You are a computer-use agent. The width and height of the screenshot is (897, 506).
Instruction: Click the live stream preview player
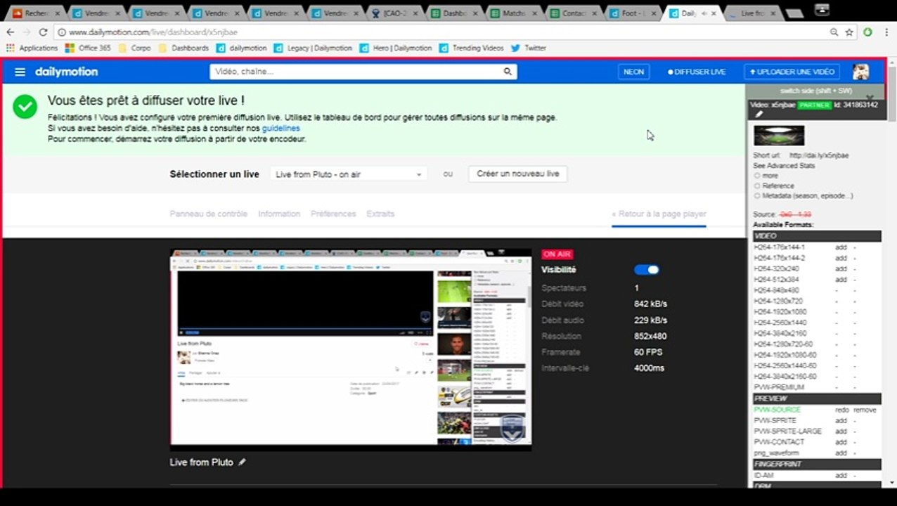coord(351,349)
